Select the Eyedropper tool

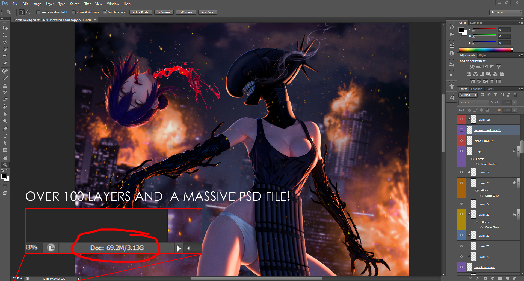pyautogui.click(x=5, y=64)
